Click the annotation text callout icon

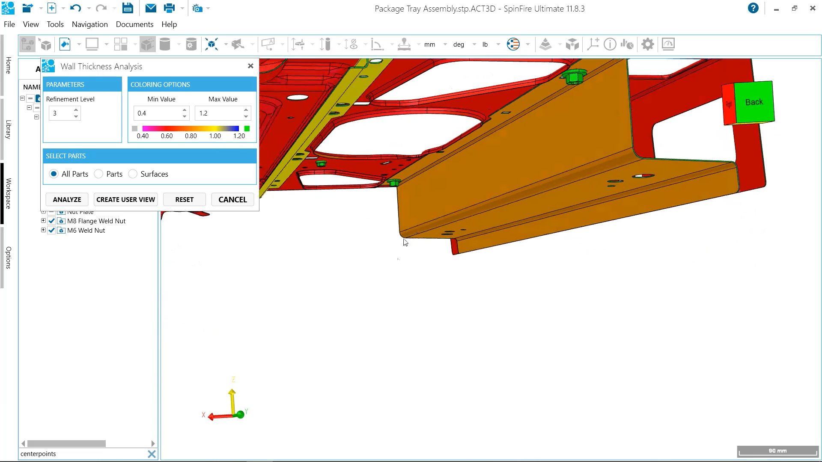point(268,44)
